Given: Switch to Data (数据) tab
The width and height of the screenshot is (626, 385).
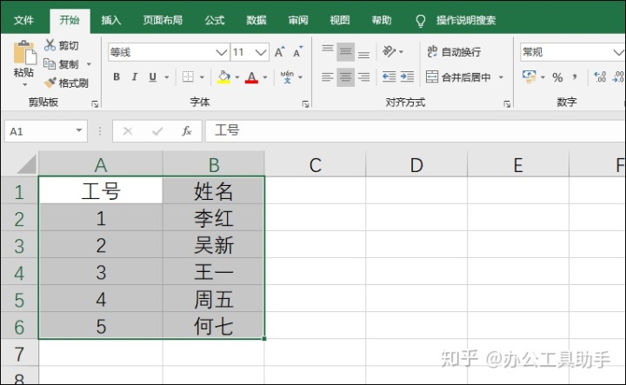Looking at the screenshot, I should click(256, 20).
